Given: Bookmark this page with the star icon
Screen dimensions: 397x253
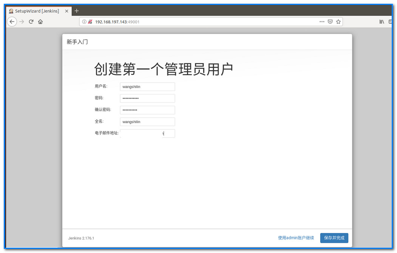Looking at the screenshot, I should click(x=338, y=22).
